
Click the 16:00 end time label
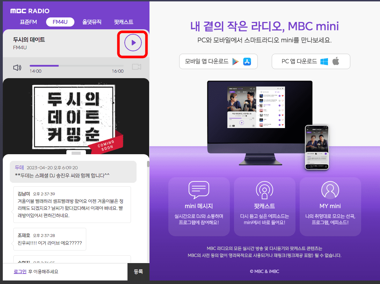click(x=118, y=71)
